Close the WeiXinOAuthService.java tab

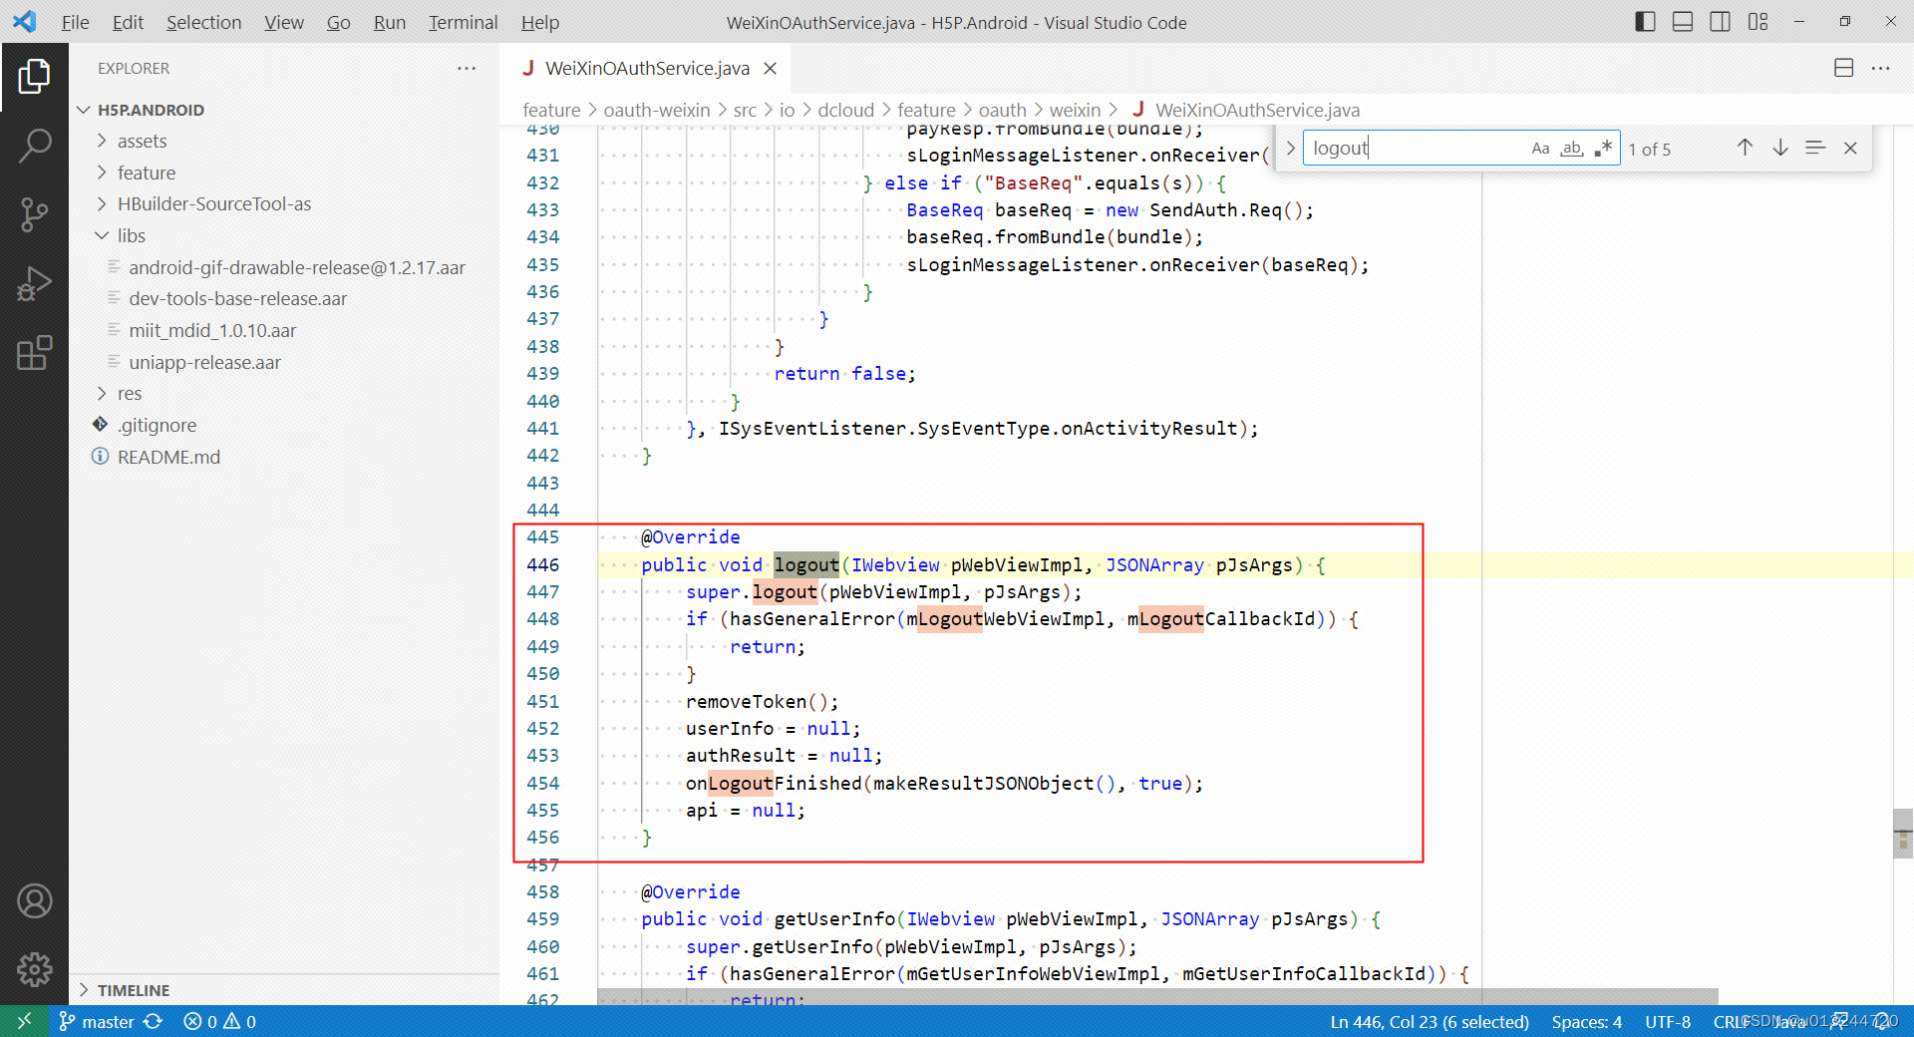pos(770,68)
